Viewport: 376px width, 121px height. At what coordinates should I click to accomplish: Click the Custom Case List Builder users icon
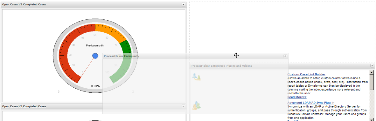tap(196, 77)
